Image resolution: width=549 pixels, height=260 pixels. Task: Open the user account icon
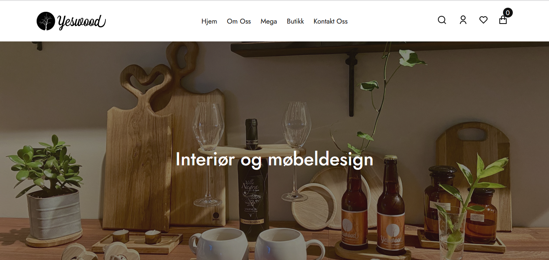point(463,20)
